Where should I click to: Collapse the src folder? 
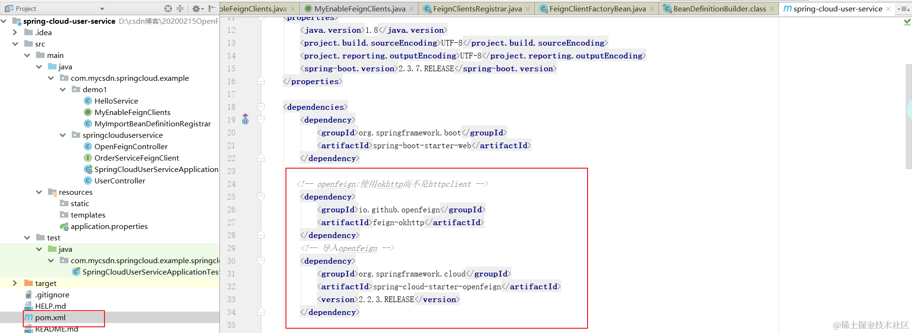[15, 44]
